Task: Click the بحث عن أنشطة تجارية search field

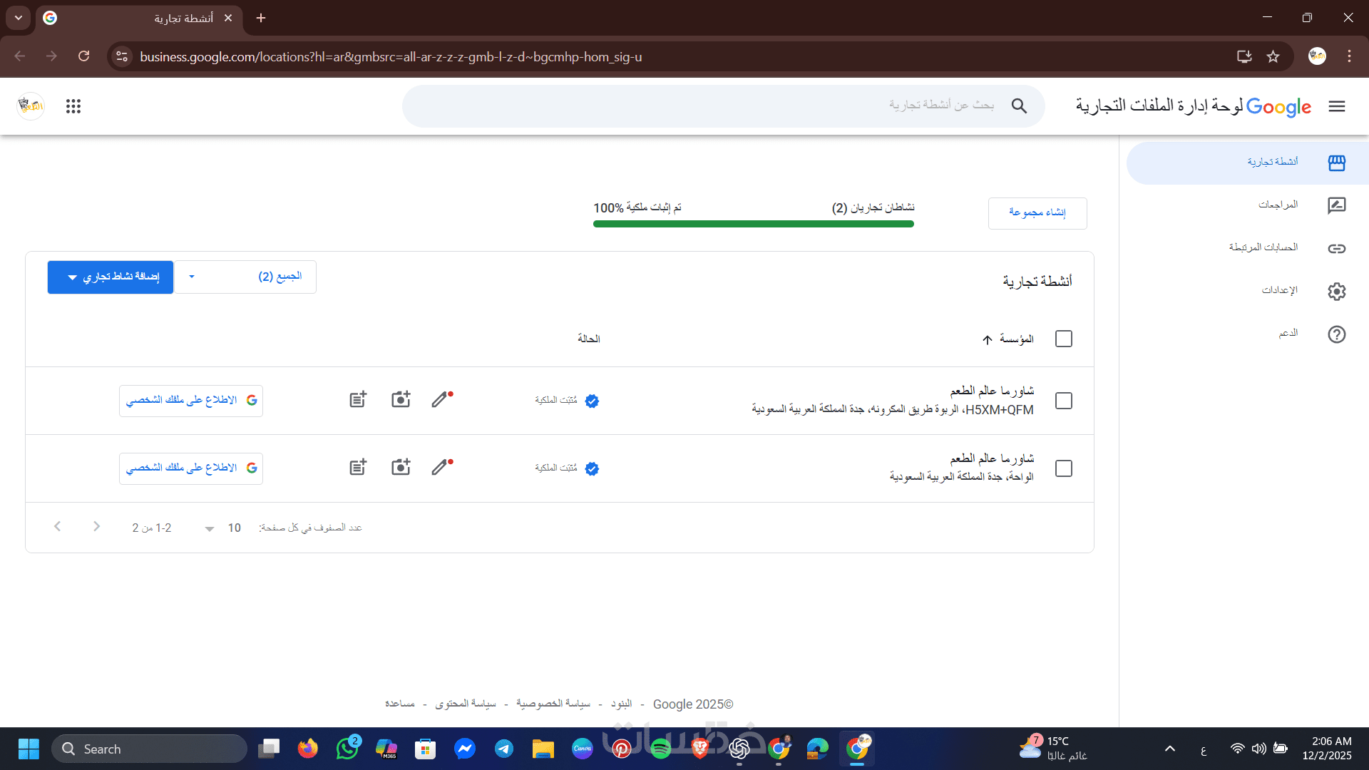Action: [713, 106]
